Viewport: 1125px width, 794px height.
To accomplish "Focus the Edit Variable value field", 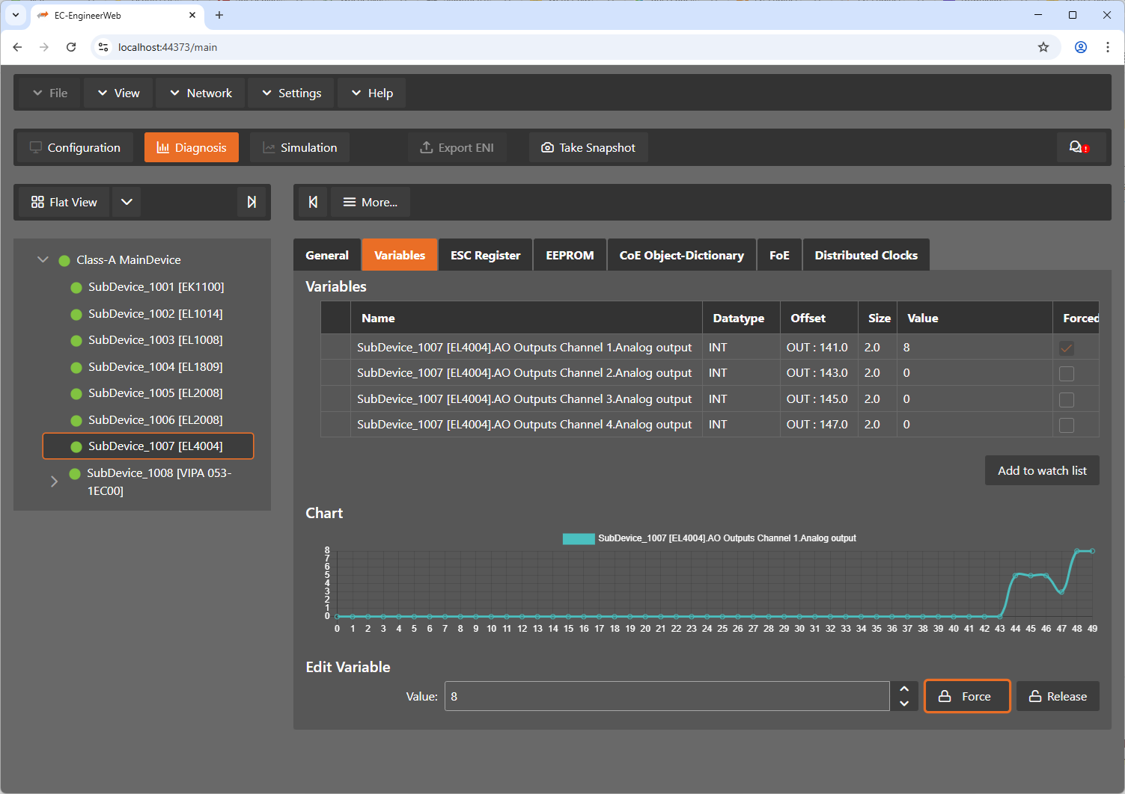I will tap(667, 696).
